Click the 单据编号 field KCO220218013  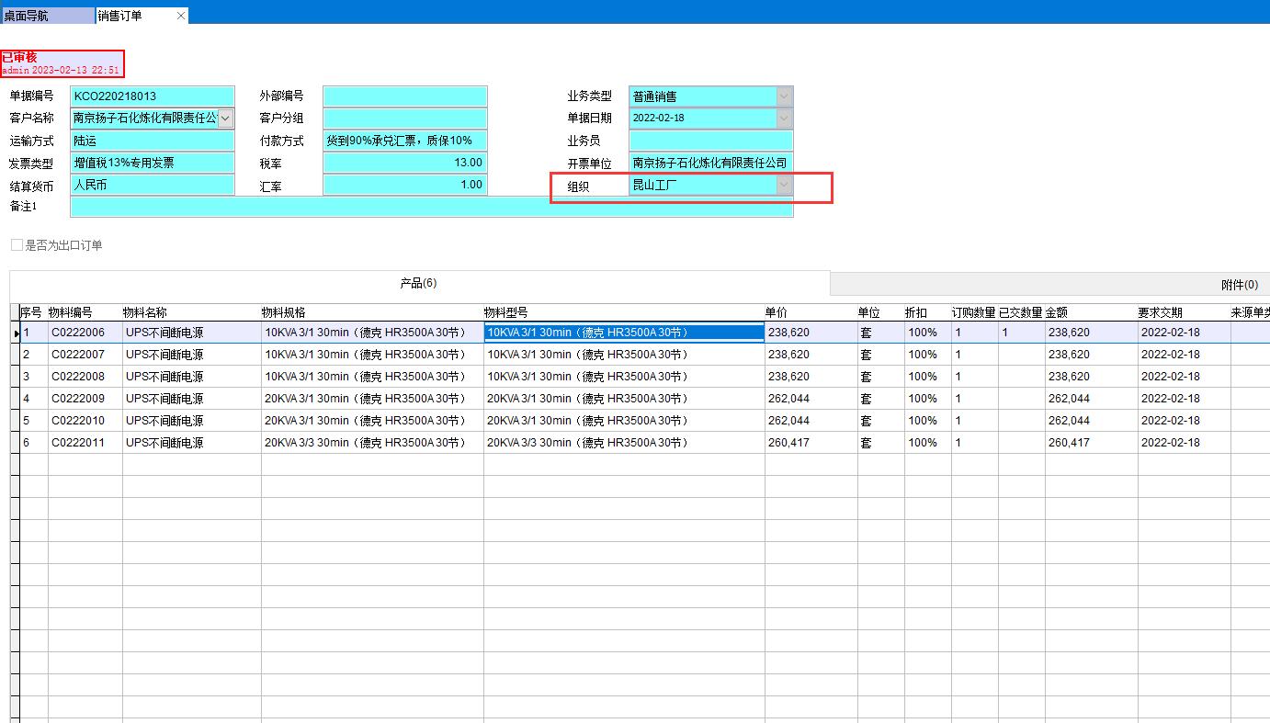point(152,96)
